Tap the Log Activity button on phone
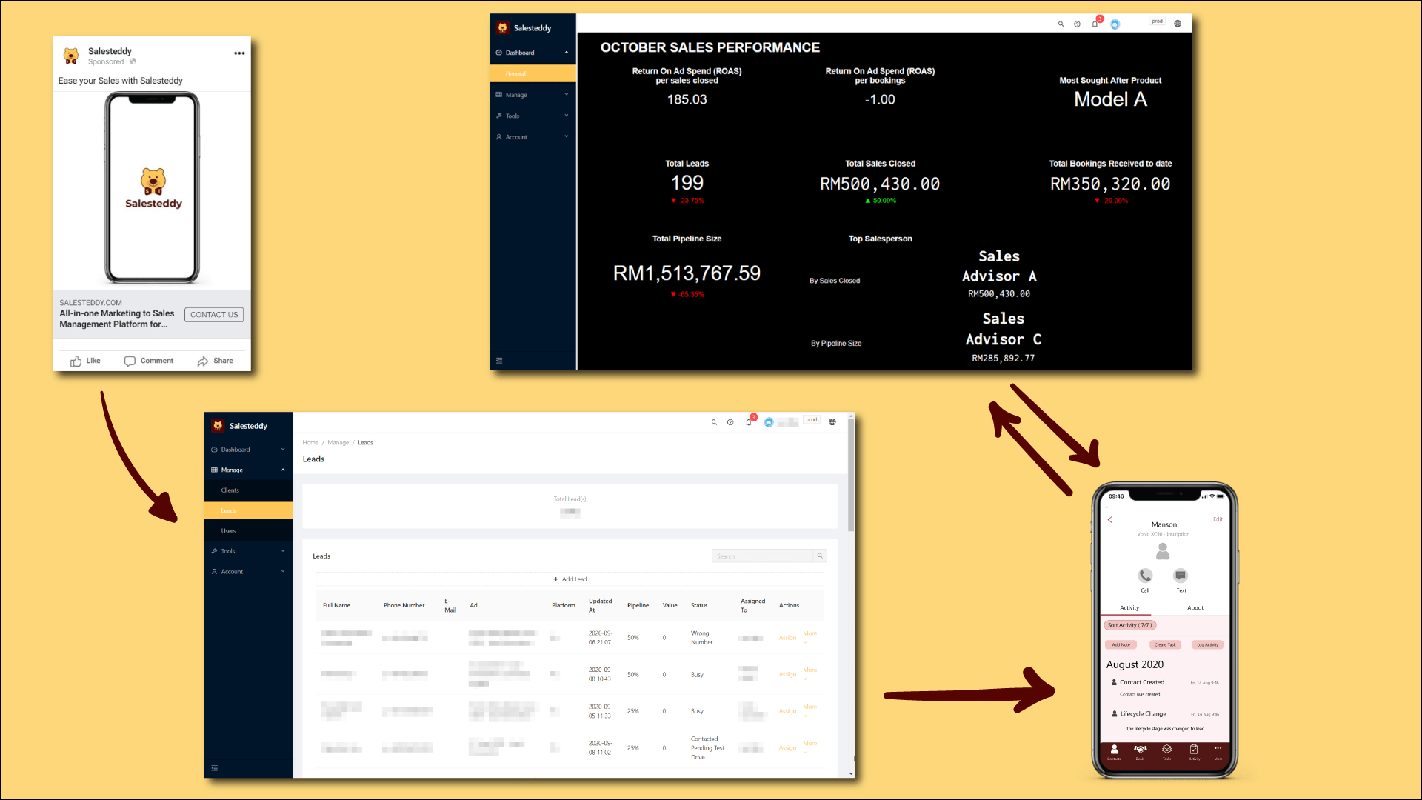 1208,645
